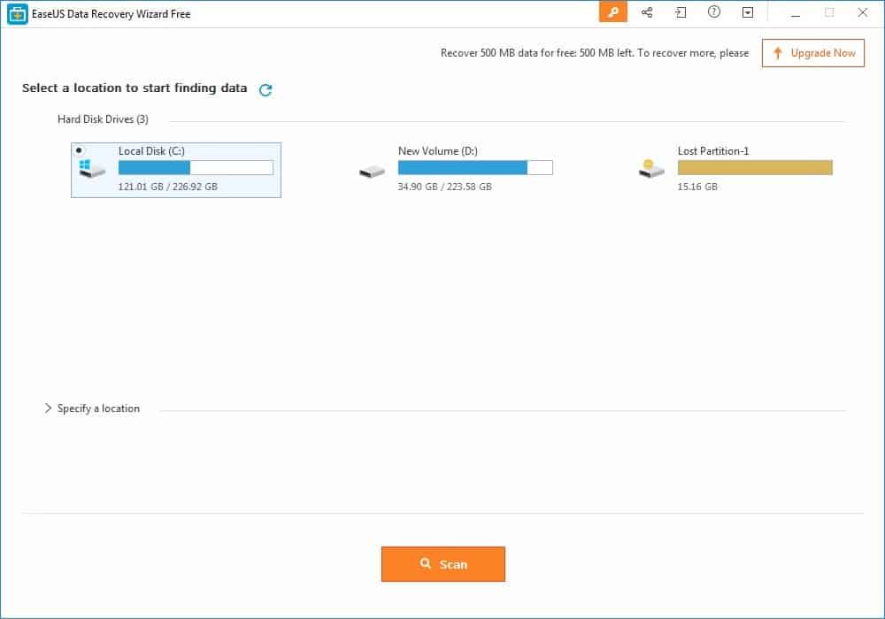Screen dimensions: 885x619
Task: Click the orange key activation icon
Action: (613, 11)
